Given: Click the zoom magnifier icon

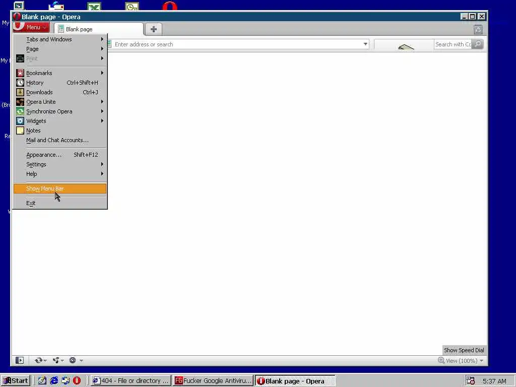Looking at the screenshot, I should 441,360.
